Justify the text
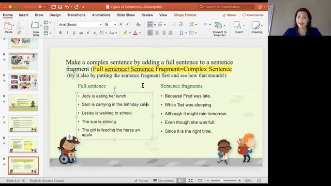This screenshot has width=331, height=186. pyautogui.click(x=171, y=33)
